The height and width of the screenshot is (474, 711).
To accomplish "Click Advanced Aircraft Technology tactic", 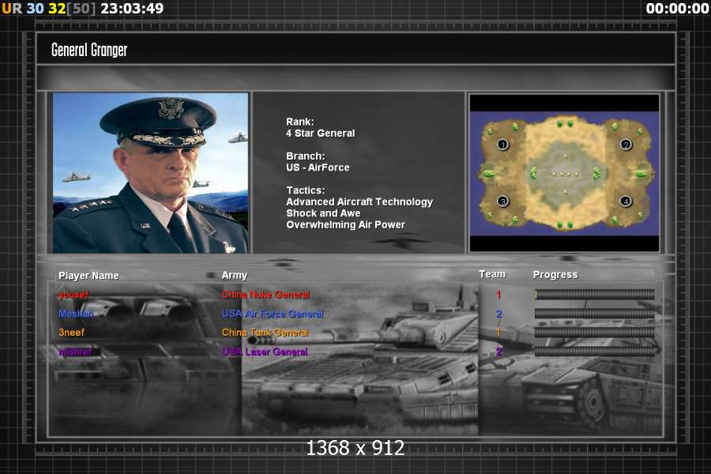I will [359, 202].
